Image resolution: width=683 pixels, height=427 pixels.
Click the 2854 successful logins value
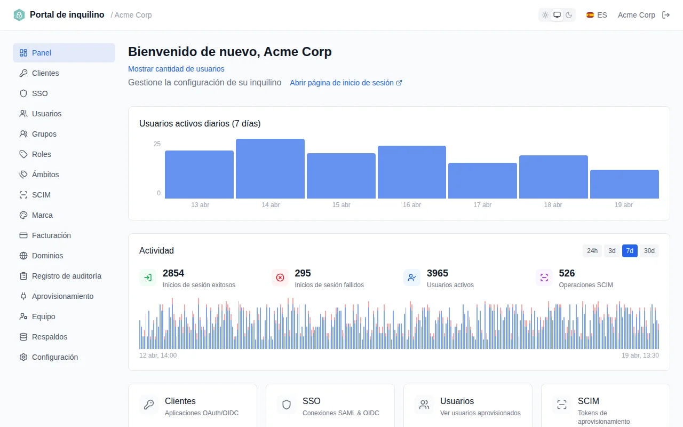tap(173, 273)
